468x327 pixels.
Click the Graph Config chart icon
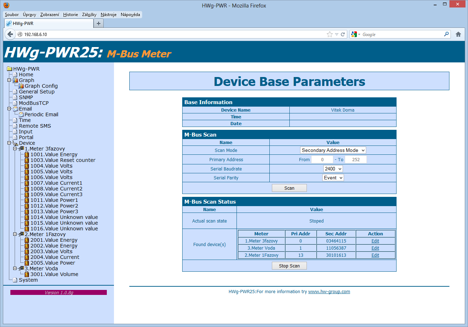click(21, 86)
